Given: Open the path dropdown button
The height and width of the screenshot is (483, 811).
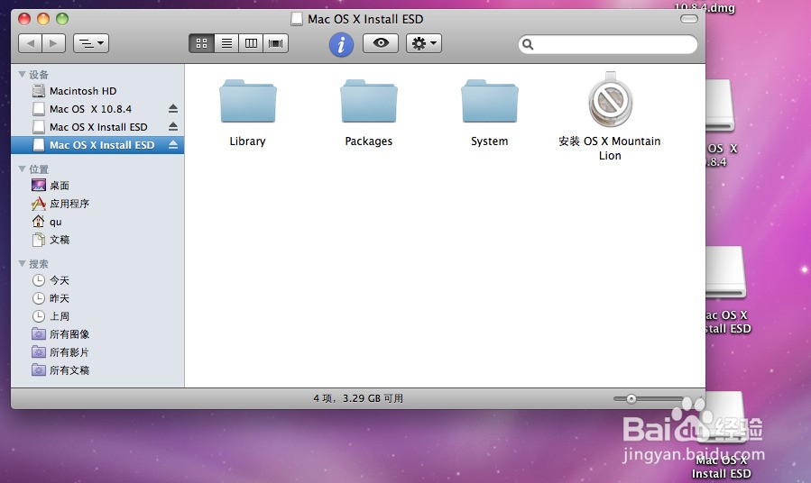Looking at the screenshot, I should coord(91,43).
